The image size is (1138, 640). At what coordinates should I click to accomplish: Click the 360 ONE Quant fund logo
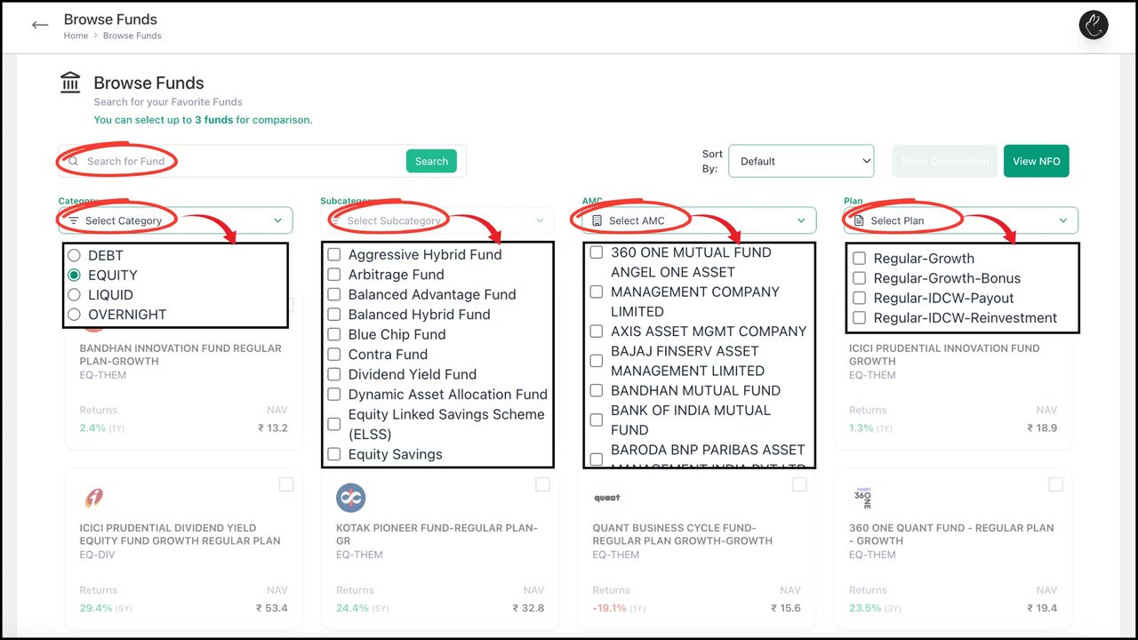point(862,498)
